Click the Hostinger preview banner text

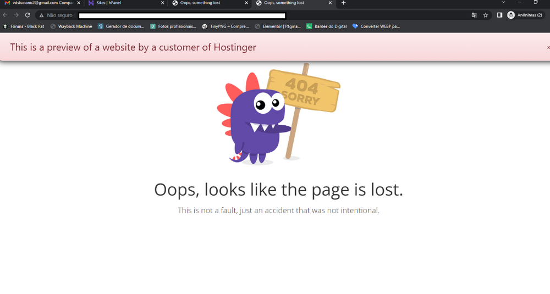(x=133, y=47)
